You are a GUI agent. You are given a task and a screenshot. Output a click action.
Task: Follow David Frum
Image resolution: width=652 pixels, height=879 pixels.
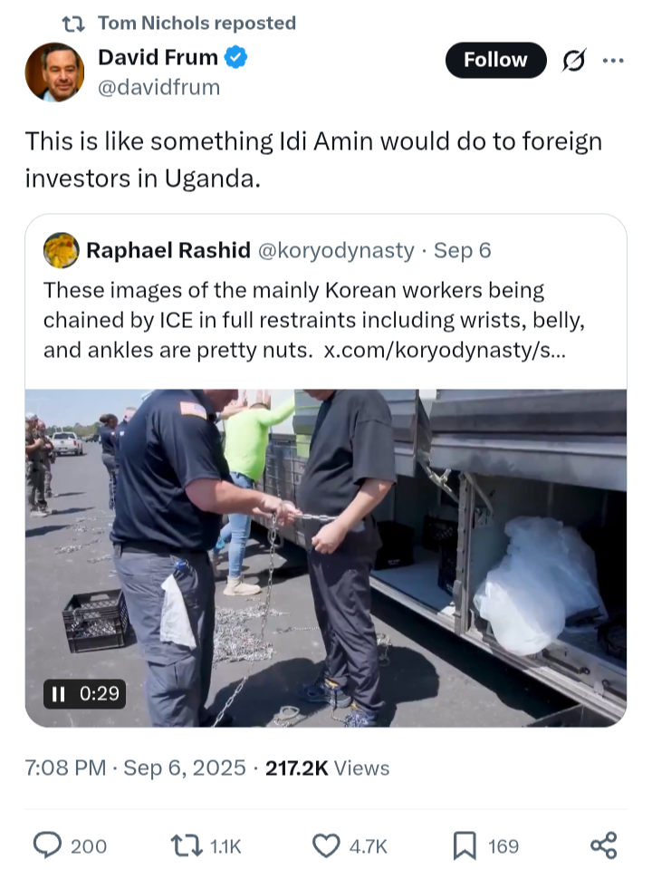[x=495, y=60]
